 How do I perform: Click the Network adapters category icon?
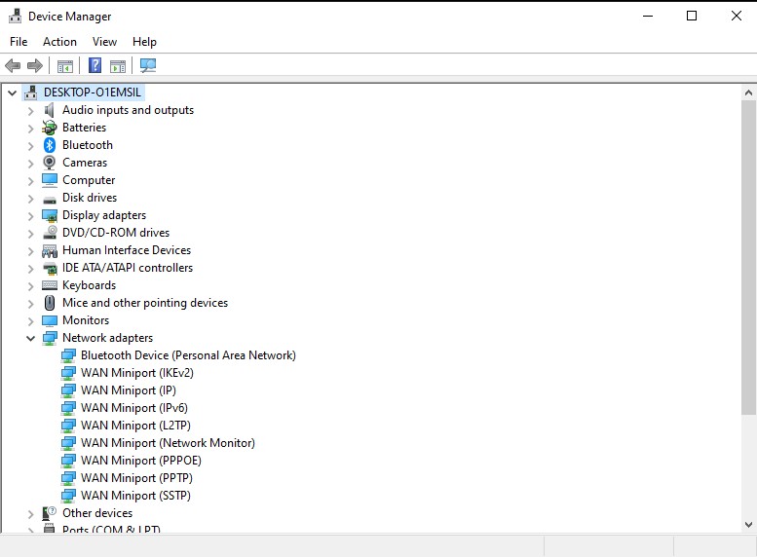point(50,338)
